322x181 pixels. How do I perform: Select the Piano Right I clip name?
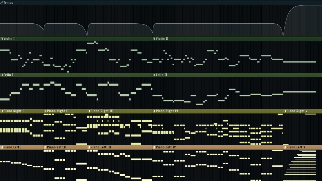14,111
